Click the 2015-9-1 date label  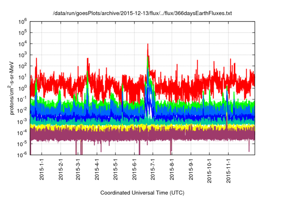coord(191,169)
